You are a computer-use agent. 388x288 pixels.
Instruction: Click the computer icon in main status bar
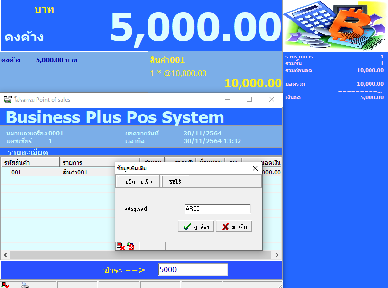[x=5, y=285]
